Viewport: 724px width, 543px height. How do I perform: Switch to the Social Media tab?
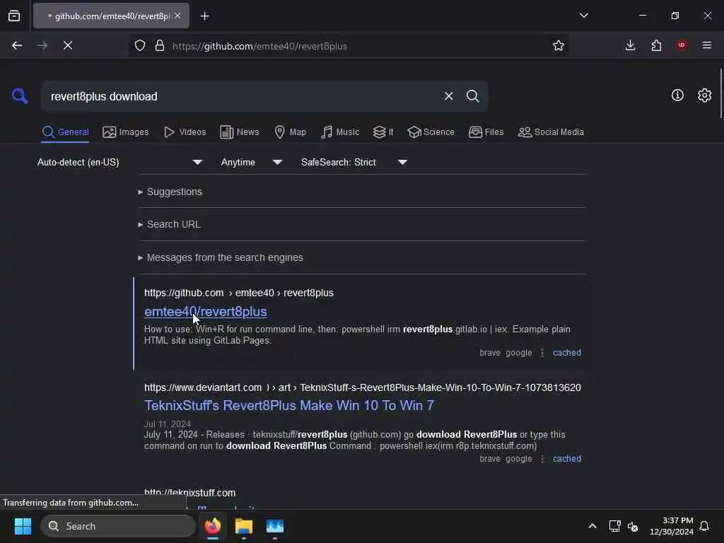[551, 132]
